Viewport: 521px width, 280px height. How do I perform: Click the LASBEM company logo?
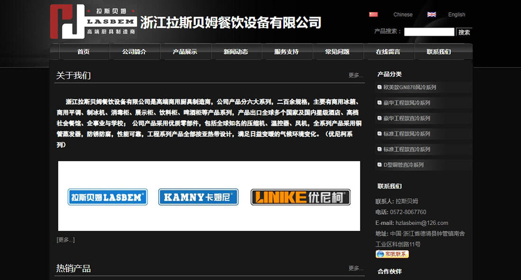click(x=92, y=22)
